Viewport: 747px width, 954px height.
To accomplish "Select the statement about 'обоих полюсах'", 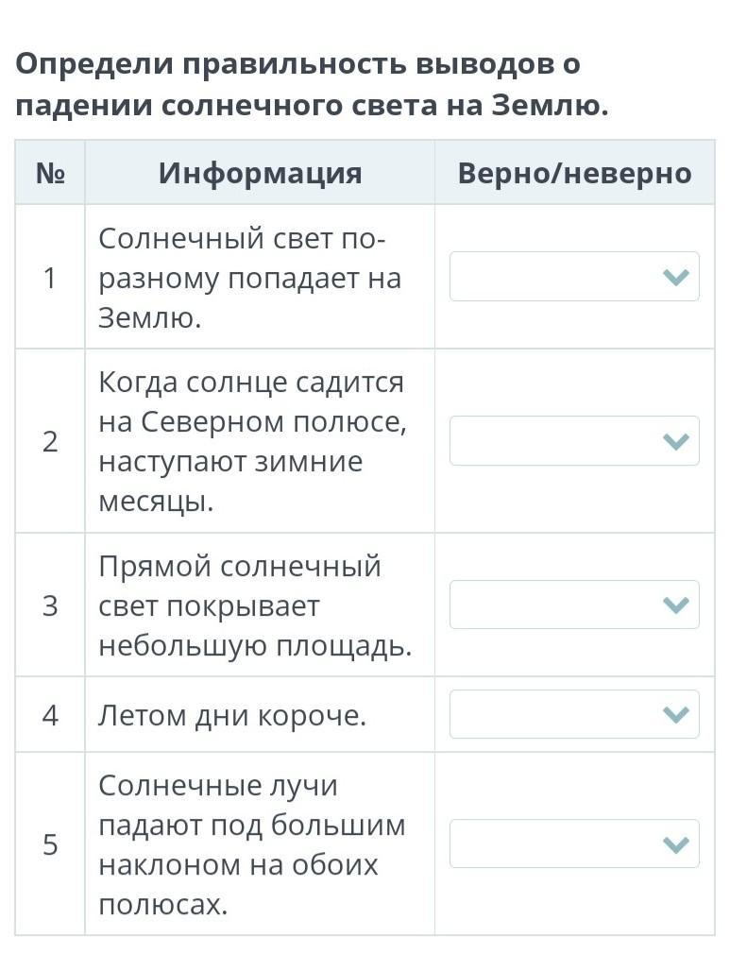I will point(251,844).
